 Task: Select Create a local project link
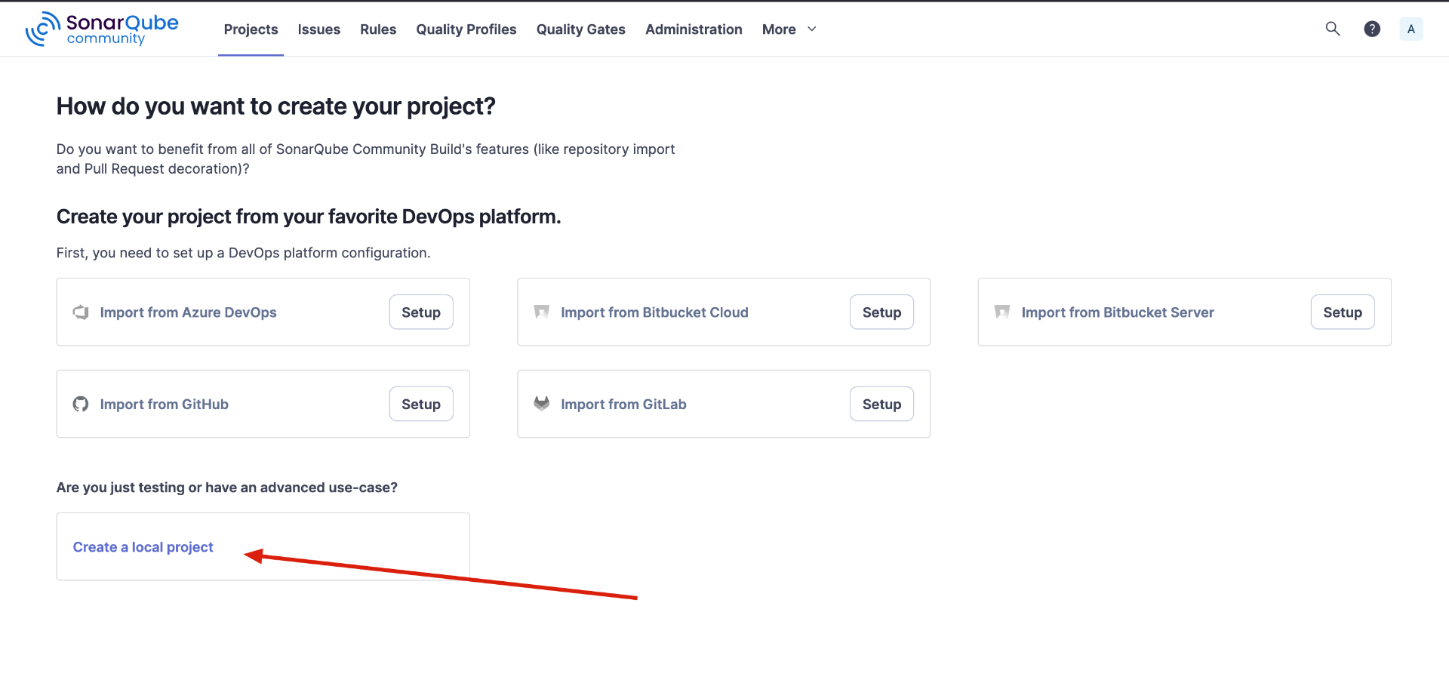[x=143, y=547]
